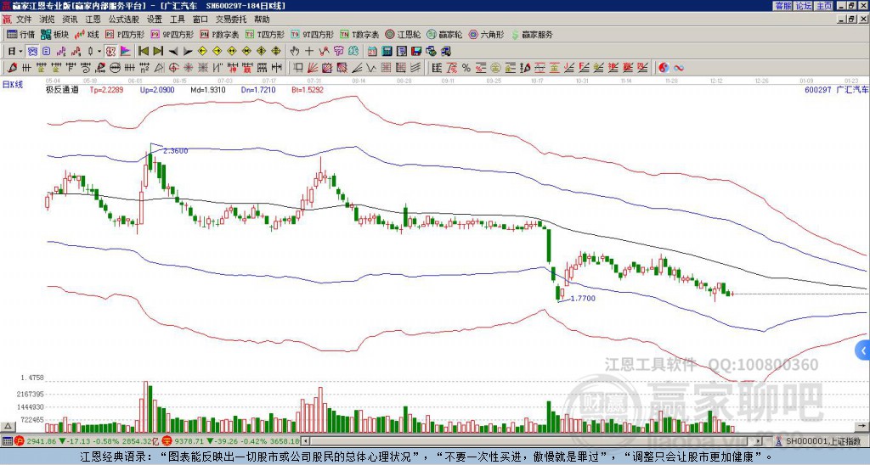Screen dimensions: 870x465
Task: Open the 9P四方形 tool
Action: click(x=172, y=34)
